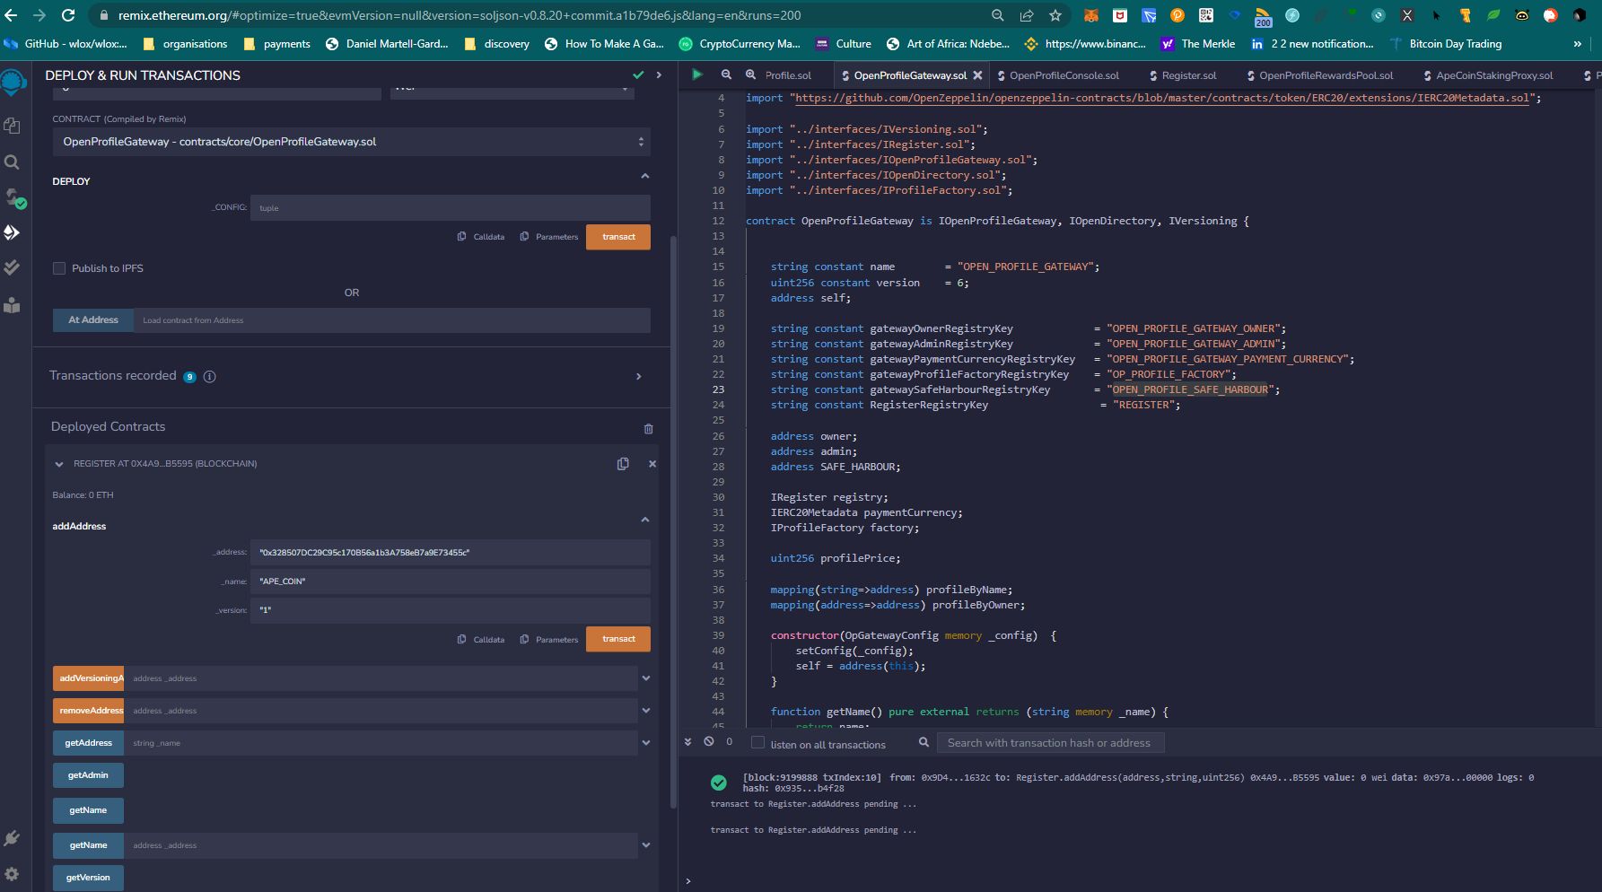Click the terminal transaction search field
Screen dimensions: 1602x892
click(1050, 743)
